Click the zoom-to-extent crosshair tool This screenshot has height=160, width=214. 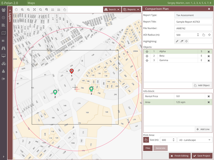pyautogui.click(x=34, y=9)
